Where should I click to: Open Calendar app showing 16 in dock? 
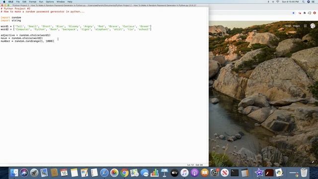coord(64,173)
